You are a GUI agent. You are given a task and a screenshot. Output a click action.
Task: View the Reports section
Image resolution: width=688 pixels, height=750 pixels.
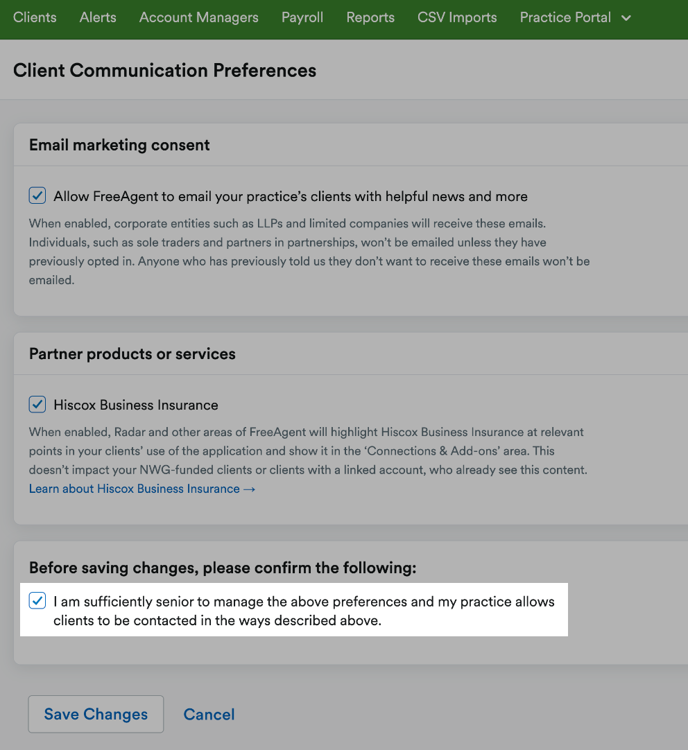click(370, 17)
